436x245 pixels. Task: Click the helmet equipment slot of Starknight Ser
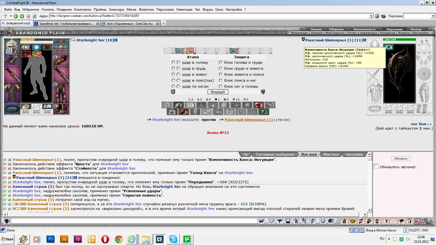[x=12, y=46]
